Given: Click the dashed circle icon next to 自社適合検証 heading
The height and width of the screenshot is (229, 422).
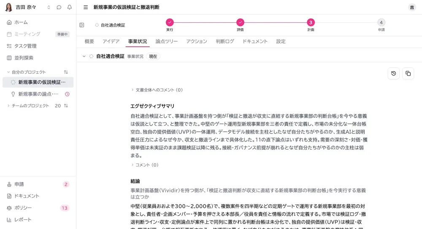Looking at the screenshot, I should [x=91, y=56].
